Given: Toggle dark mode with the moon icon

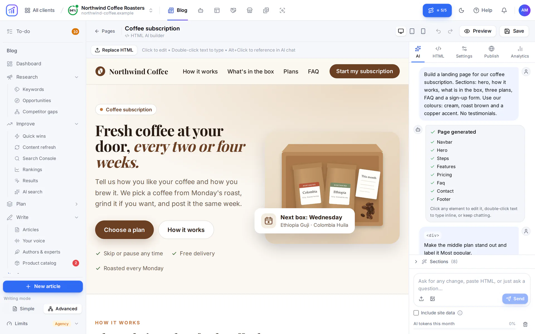Looking at the screenshot, I should pos(461,10).
